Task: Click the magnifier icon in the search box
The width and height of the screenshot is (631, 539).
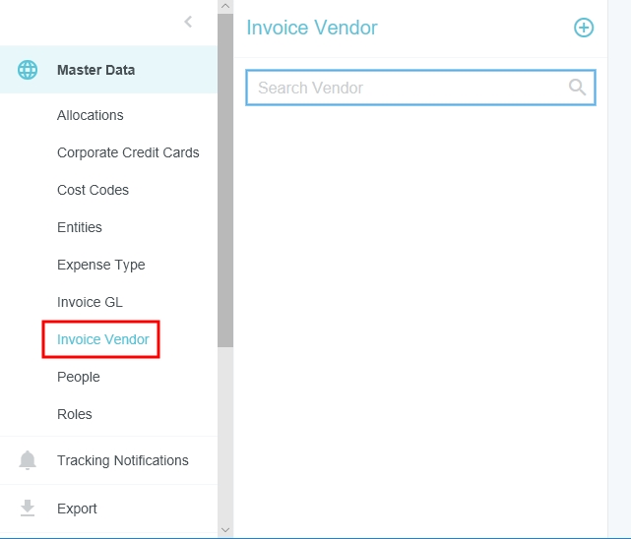Action: [x=578, y=88]
